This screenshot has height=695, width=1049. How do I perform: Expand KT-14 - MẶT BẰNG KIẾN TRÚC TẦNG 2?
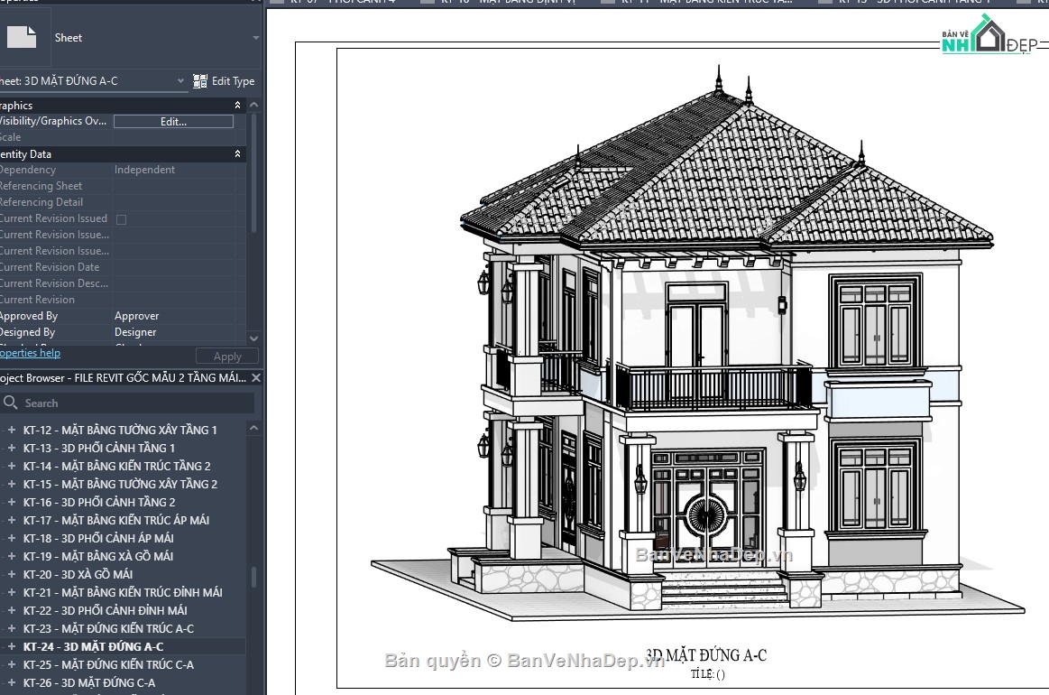coord(12,466)
